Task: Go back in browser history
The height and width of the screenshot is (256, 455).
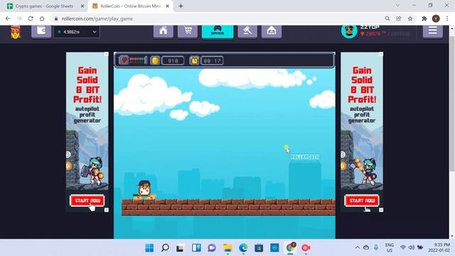Action: point(8,18)
